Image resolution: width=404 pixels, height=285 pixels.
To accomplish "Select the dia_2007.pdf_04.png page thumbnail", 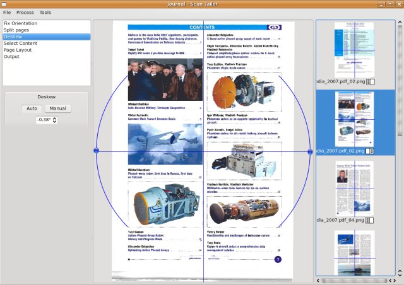I will pos(355,188).
